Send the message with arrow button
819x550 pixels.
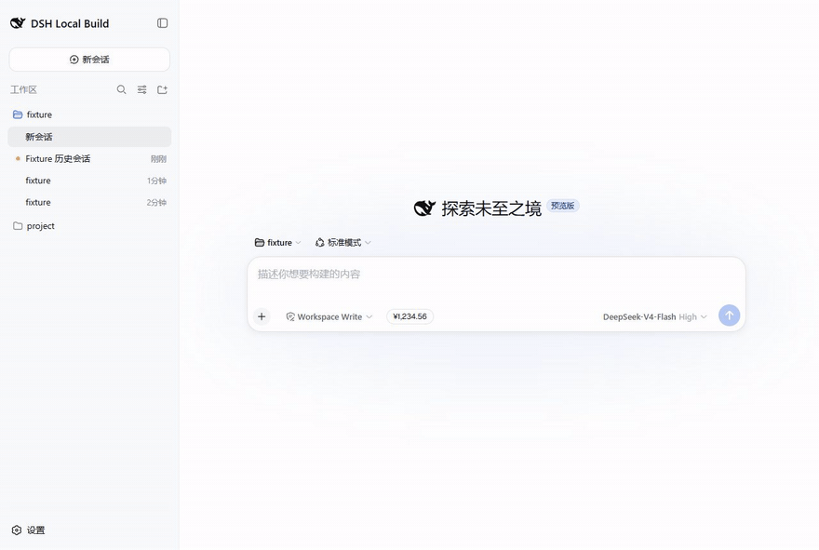point(729,315)
